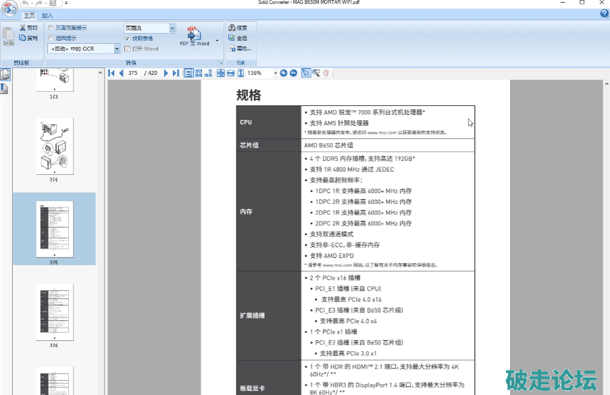Click the 粘贴 paste button
The height and width of the screenshot is (395, 610).
click(x=9, y=36)
